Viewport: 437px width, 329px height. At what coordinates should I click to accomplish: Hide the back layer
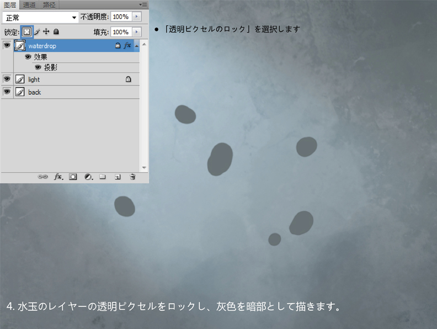point(7,92)
